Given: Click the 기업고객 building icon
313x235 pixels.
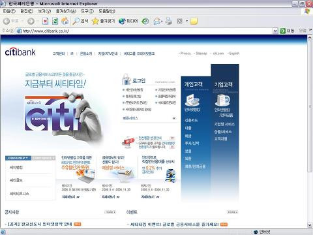Looking at the screenshot, I should (222, 100).
